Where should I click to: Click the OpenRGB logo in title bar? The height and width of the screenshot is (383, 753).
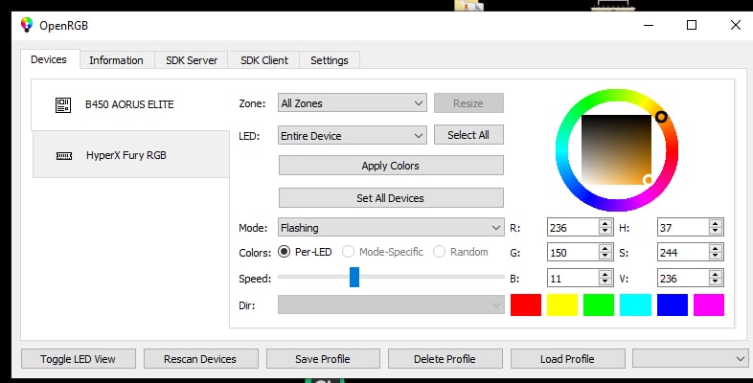[x=27, y=25]
